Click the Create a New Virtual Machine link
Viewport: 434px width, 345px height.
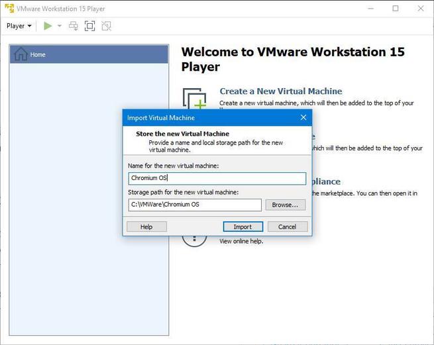pyautogui.click(x=281, y=91)
